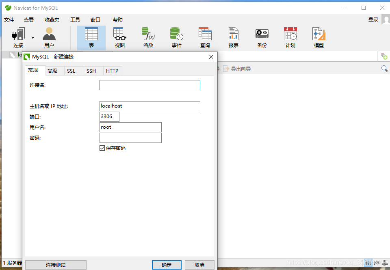Click the 密码 password field
390x270 pixels.
[130, 138]
